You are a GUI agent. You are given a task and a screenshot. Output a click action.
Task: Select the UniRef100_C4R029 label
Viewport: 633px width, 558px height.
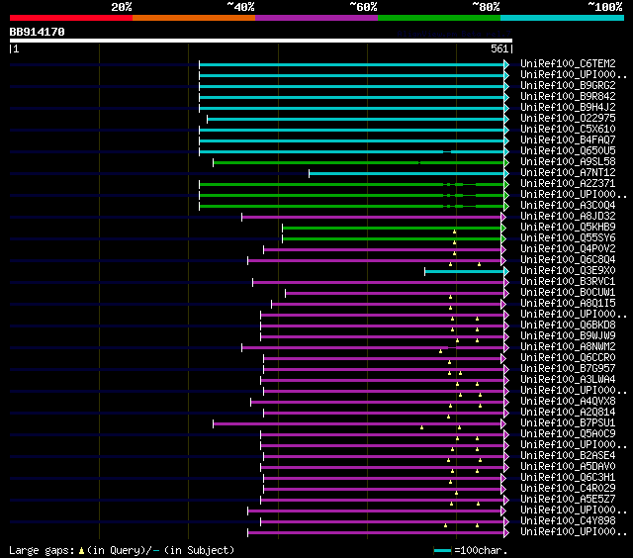[568, 489]
